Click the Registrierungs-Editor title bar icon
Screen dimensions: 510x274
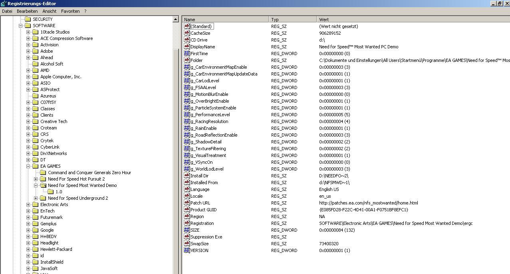tap(4, 4)
